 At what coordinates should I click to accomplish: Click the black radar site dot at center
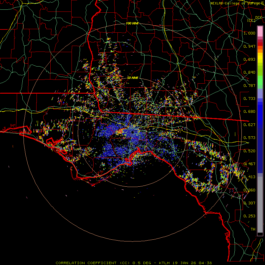tap(132, 132)
